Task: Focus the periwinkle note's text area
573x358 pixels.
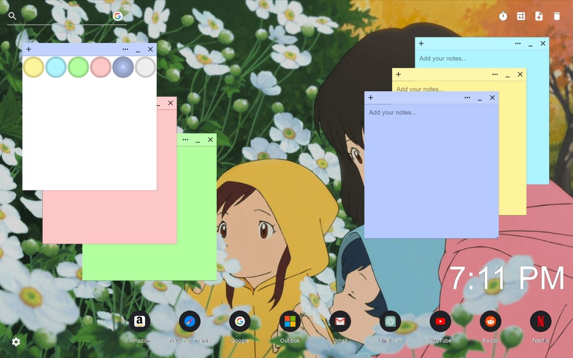Action: 432,171
